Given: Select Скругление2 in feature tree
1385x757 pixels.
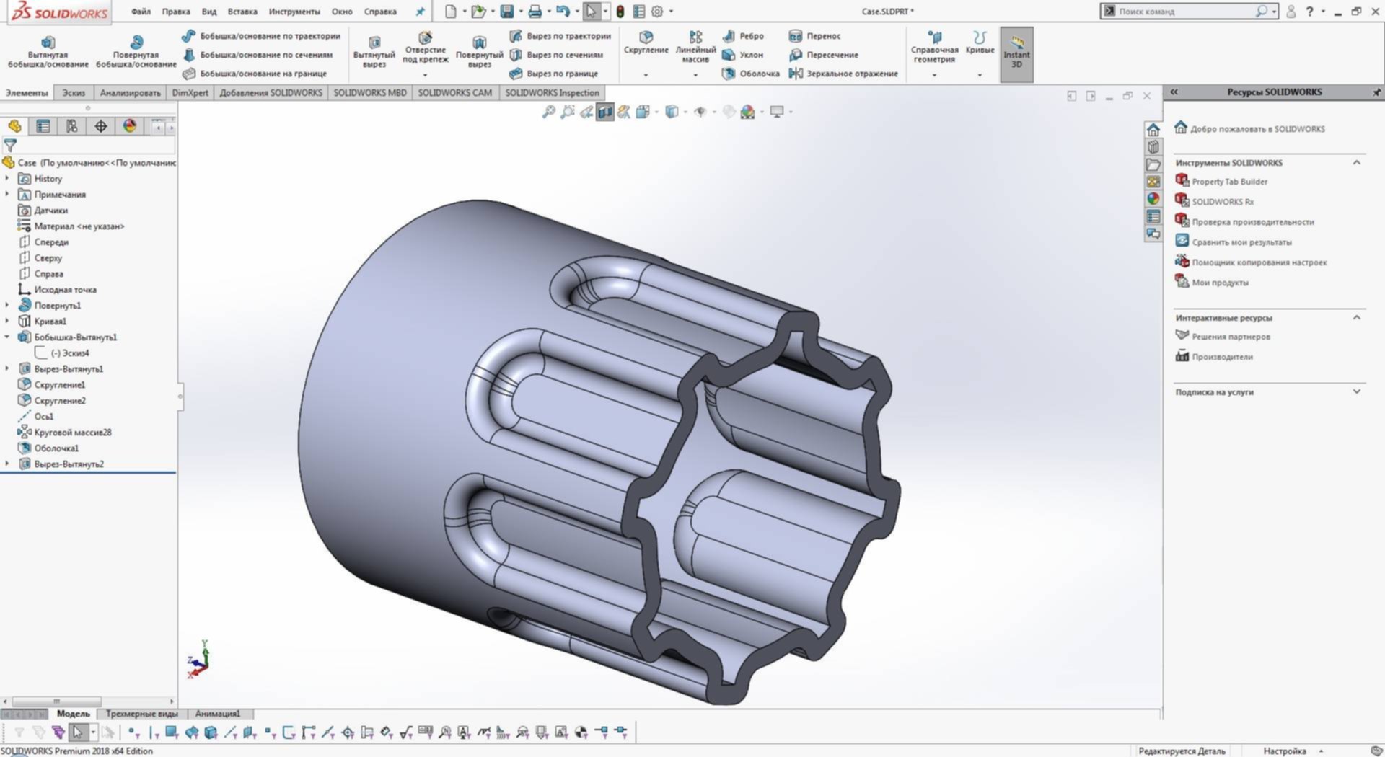Looking at the screenshot, I should click(x=60, y=400).
